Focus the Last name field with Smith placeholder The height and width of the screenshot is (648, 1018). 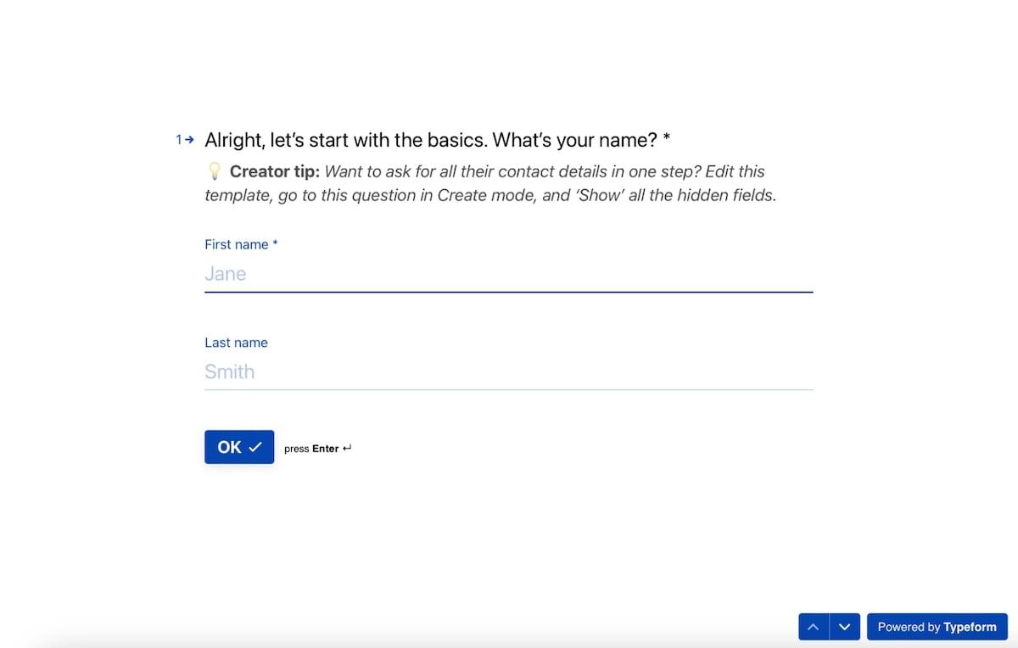508,371
